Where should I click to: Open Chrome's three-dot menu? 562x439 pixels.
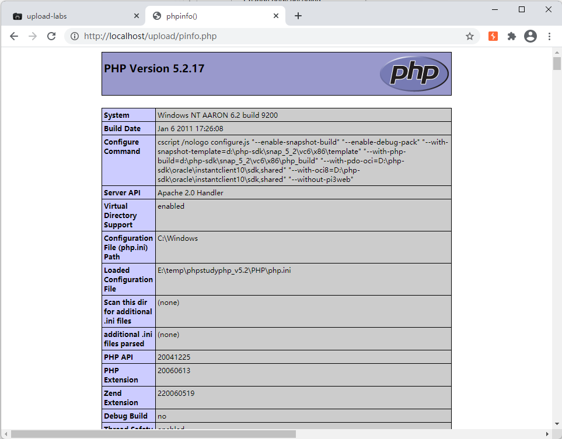549,36
